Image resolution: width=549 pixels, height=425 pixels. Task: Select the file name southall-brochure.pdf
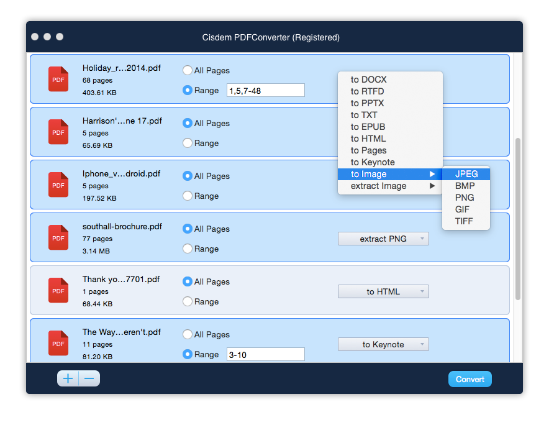point(122,227)
